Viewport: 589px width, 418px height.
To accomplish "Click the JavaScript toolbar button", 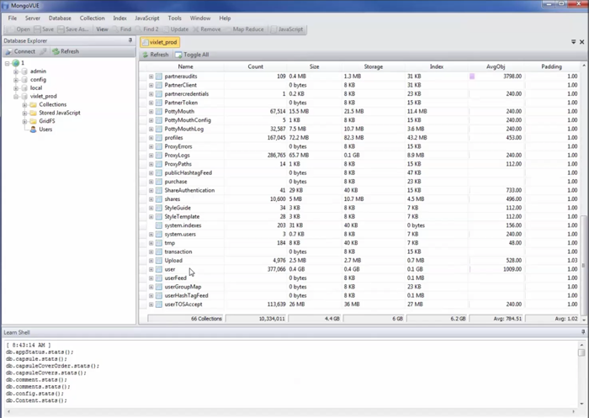I will pyautogui.click(x=287, y=29).
